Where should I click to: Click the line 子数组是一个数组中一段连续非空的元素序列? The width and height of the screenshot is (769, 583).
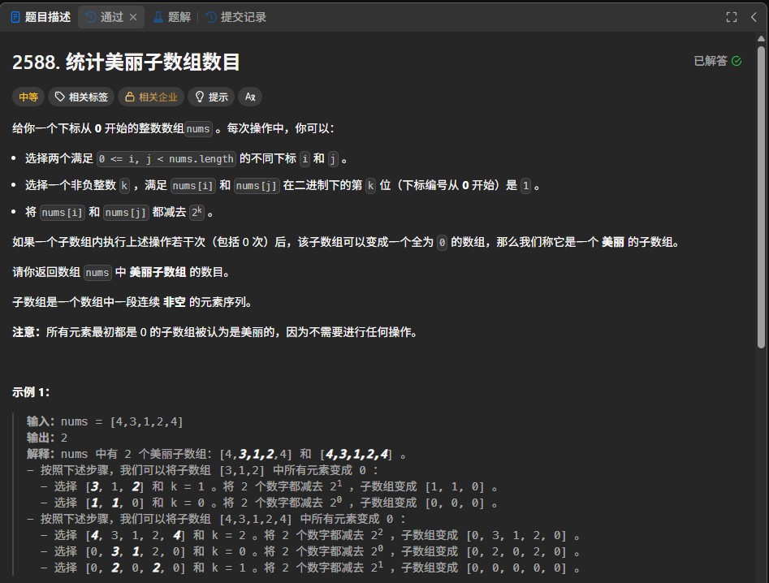point(132,302)
